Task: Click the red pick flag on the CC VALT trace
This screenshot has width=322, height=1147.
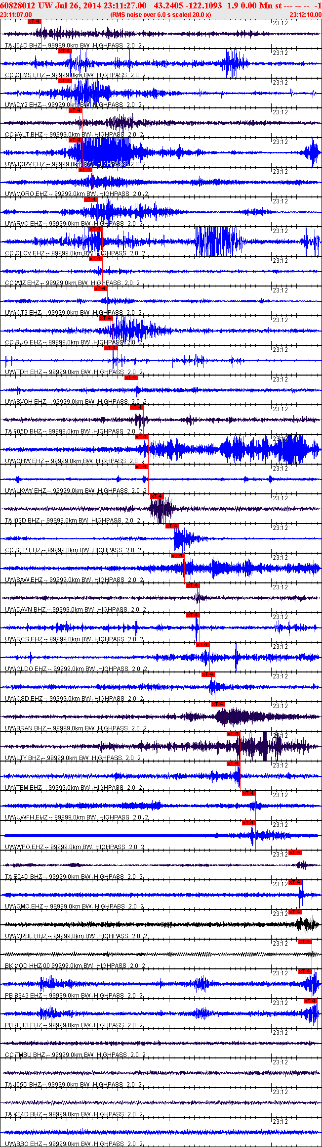Action: click(x=76, y=110)
